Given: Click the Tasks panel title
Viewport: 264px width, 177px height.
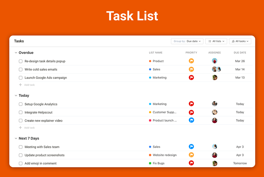Looking at the screenshot, I should point(19,41).
